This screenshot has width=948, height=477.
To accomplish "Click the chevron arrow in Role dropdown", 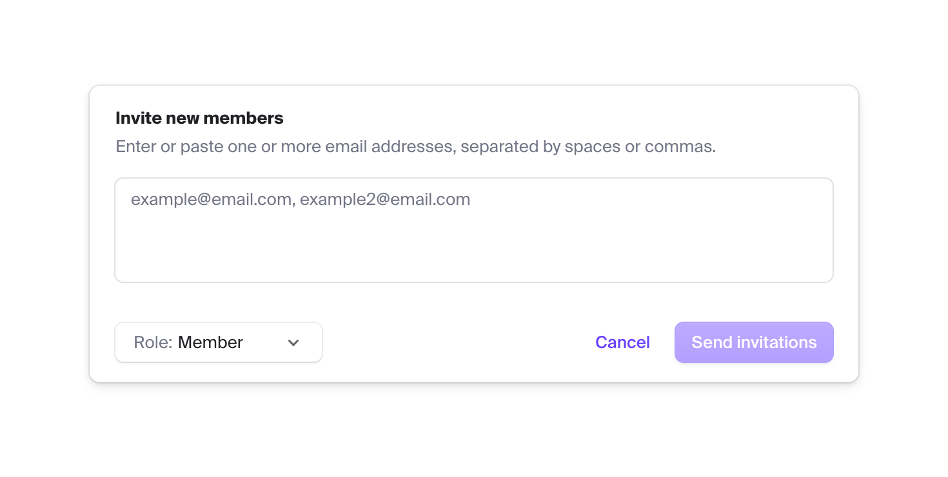I will pos(293,343).
